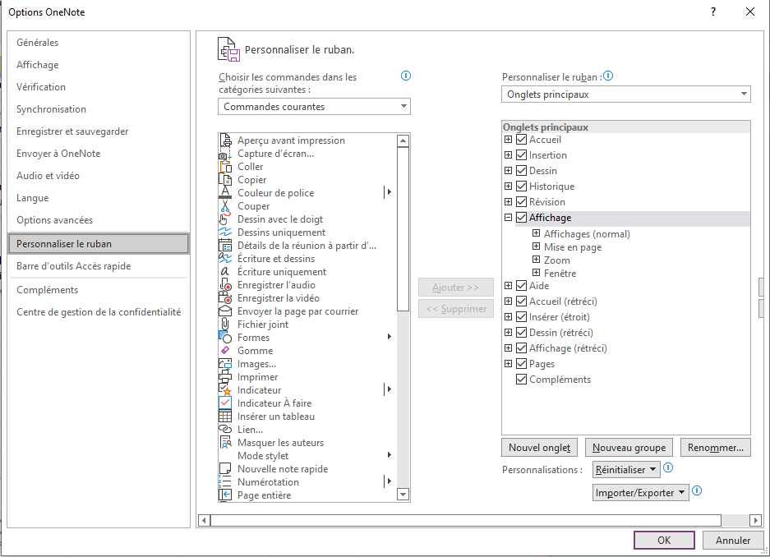The image size is (770, 557).
Task: Click the Imprimer printer icon
Action: [x=225, y=377]
